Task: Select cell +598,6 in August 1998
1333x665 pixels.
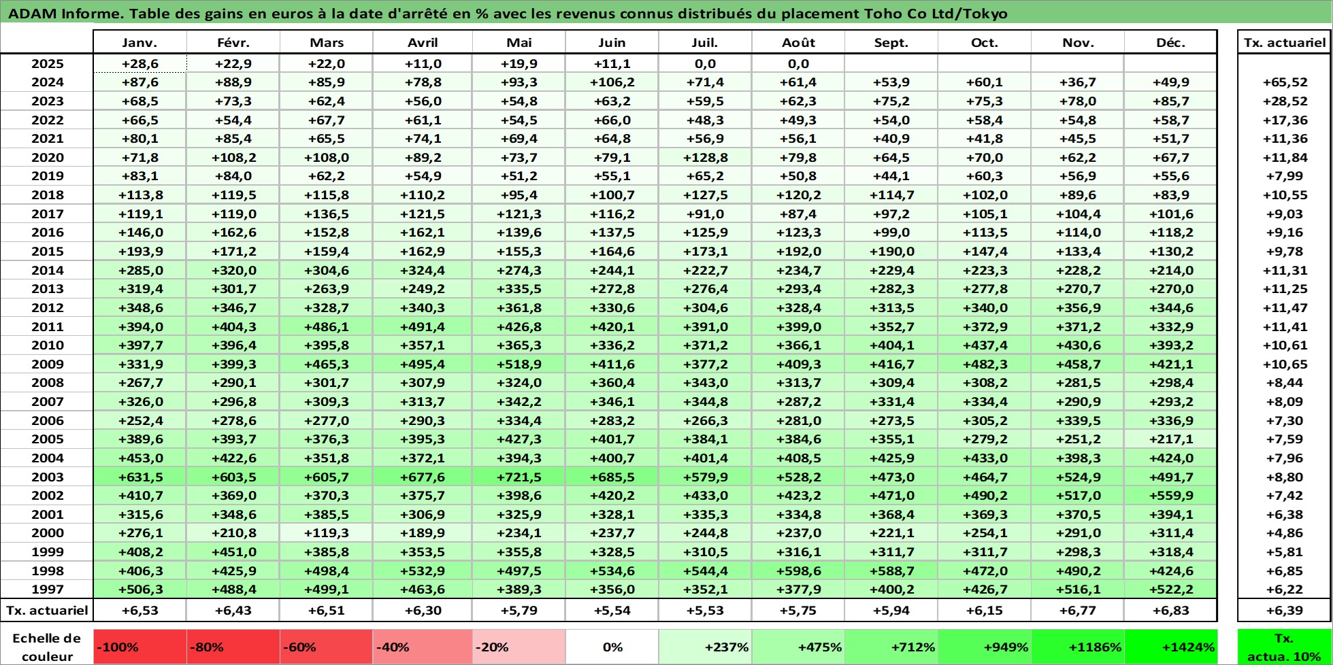Action: pyautogui.click(x=798, y=570)
